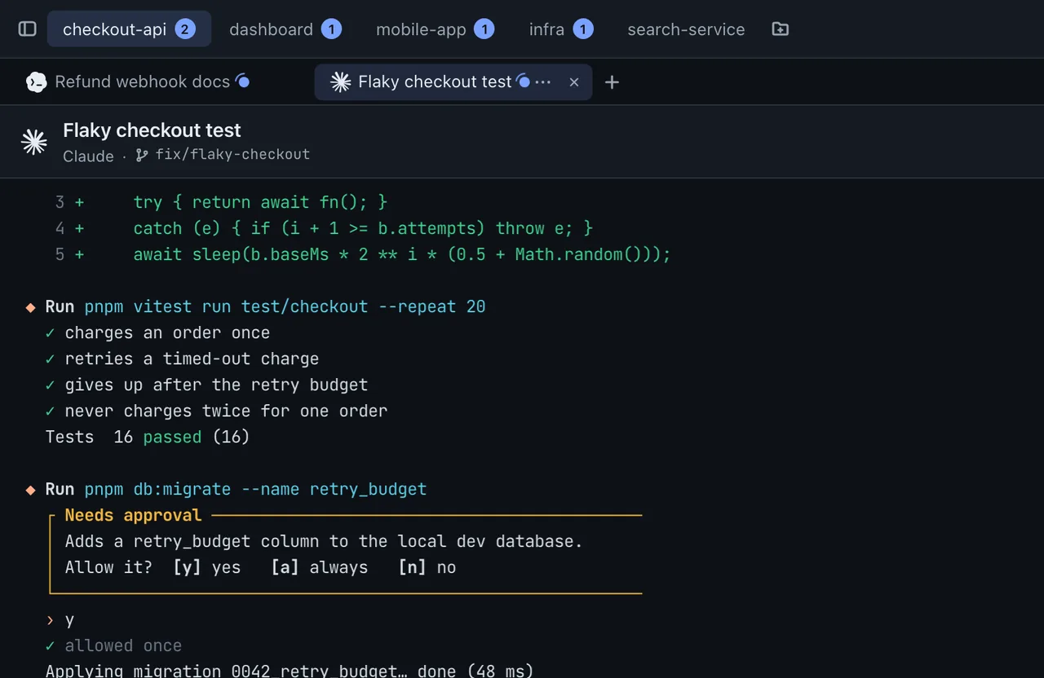Choose [n] no in approval prompt
The height and width of the screenshot is (678, 1044).
tap(427, 567)
